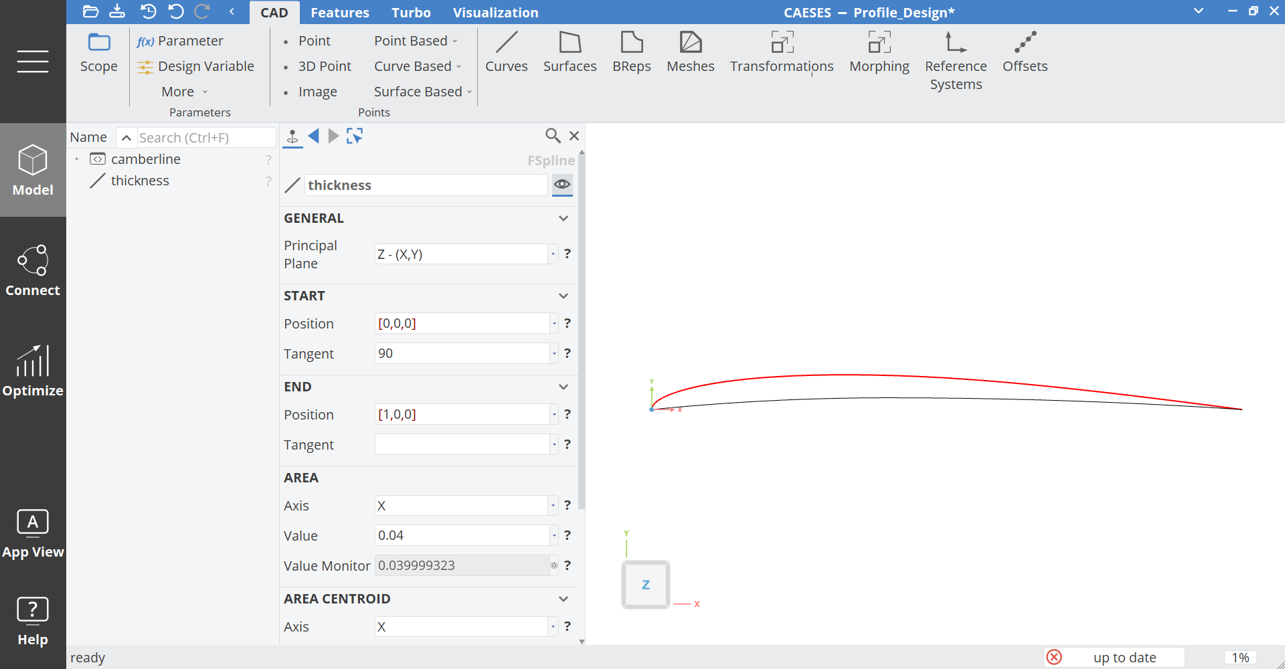Screen dimensions: 1285x669
Task: Open the Transformations tool group
Action: [782, 53]
